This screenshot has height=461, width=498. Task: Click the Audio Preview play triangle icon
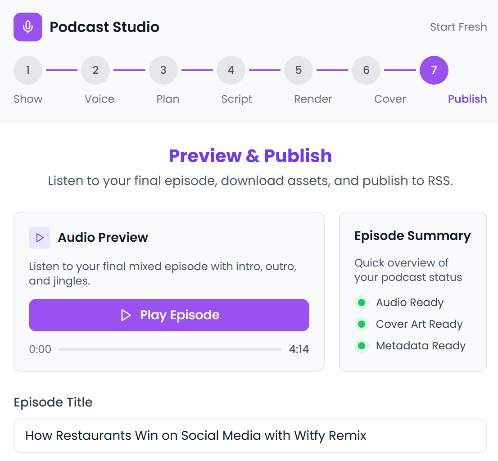[x=40, y=238]
